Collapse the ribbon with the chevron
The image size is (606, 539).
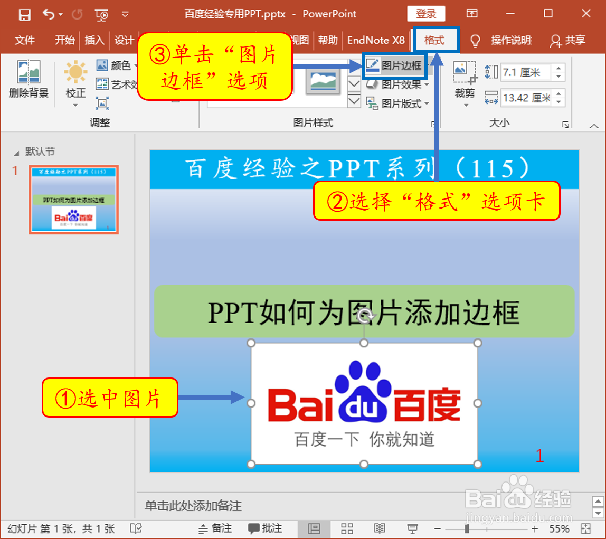coord(594,126)
